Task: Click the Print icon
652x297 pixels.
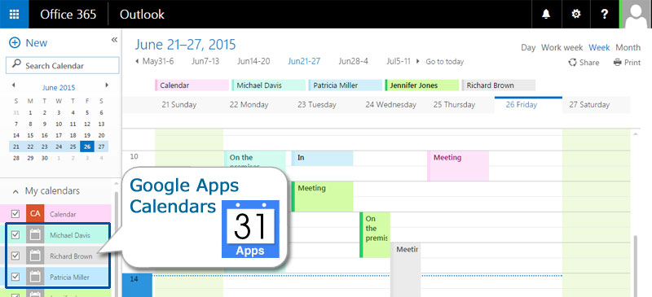Action: click(617, 63)
